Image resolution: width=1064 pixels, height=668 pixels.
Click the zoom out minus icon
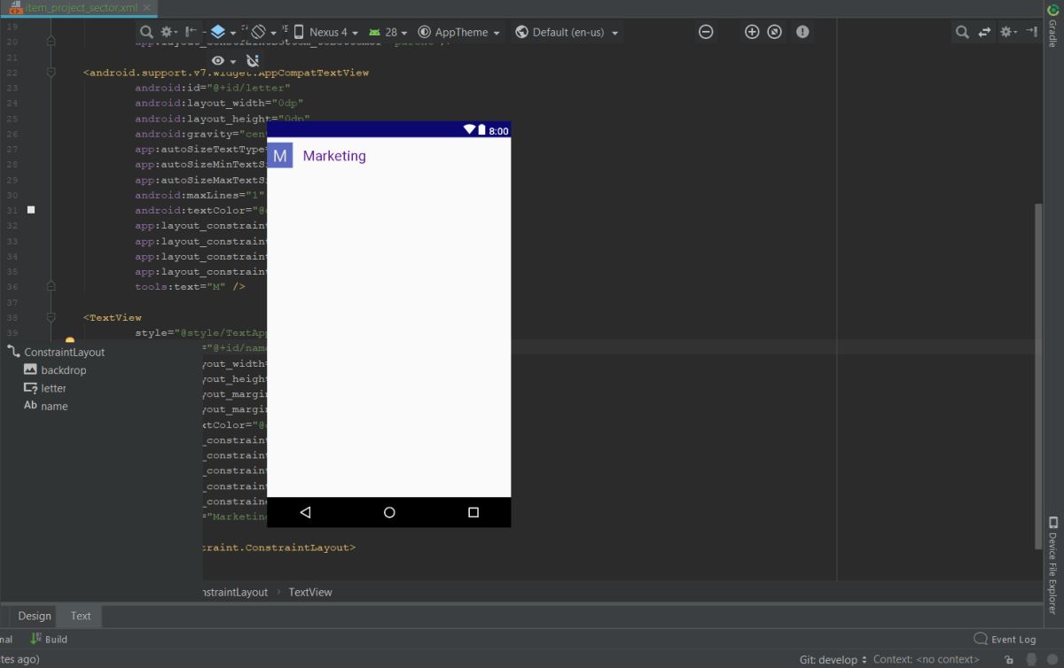click(x=706, y=32)
